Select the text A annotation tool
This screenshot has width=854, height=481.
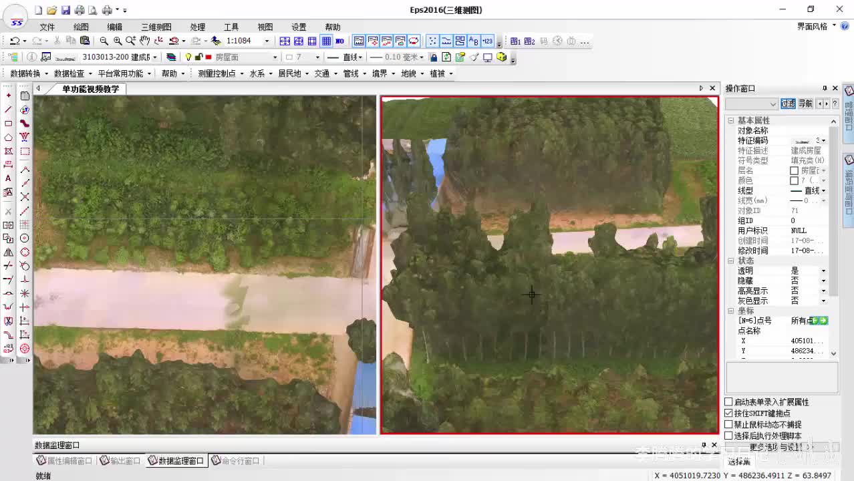click(x=8, y=178)
